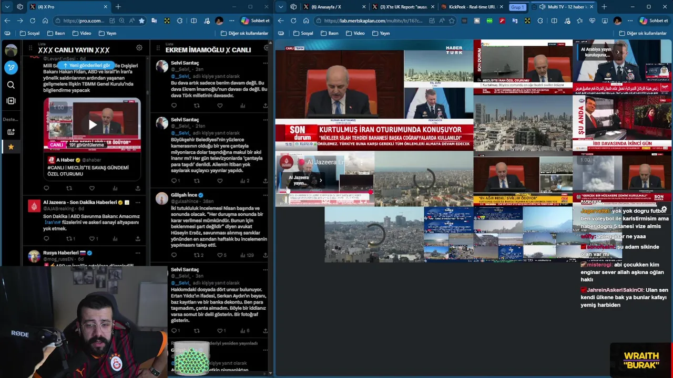Repost the Al Jazeera ABD Savunma Bakanı post
The height and width of the screenshot is (378, 673).
(x=69, y=238)
